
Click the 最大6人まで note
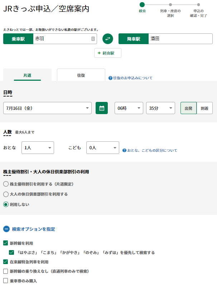(25, 132)
